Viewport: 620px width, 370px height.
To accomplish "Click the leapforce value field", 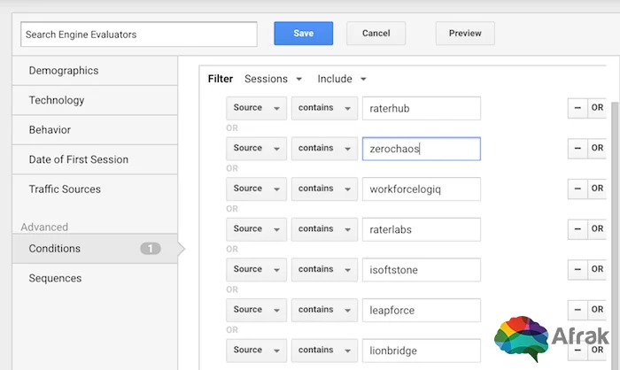I will (x=422, y=310).
